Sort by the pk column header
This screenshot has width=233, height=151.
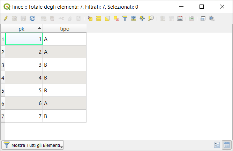[24, 29]
